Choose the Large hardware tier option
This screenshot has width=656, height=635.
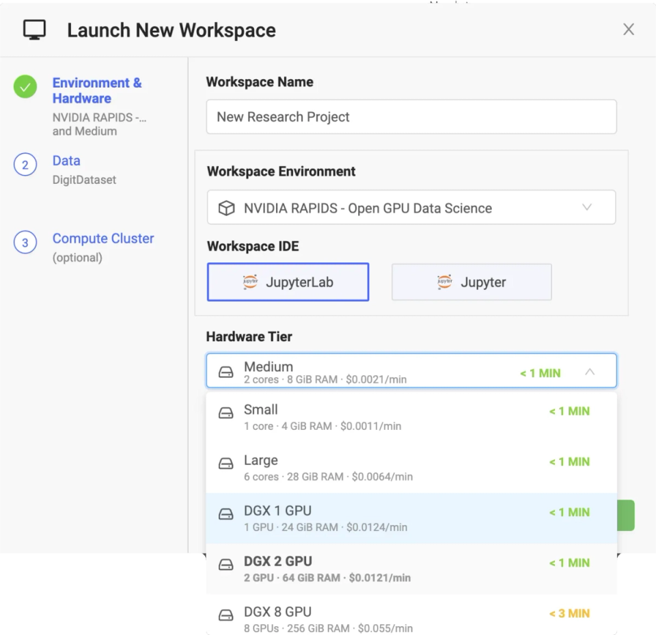coord(411,468)
